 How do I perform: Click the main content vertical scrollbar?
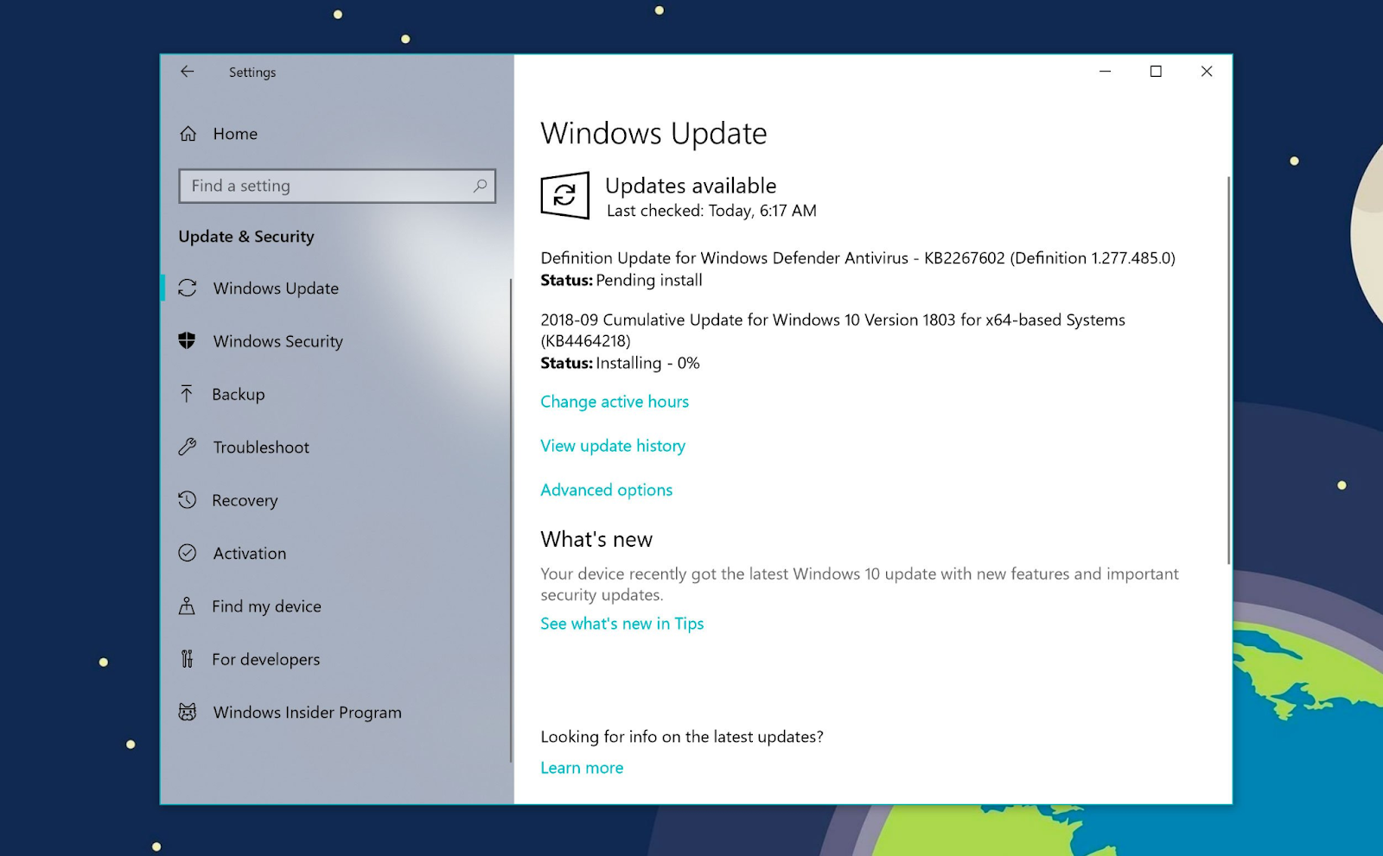[x=1228, y=371]
